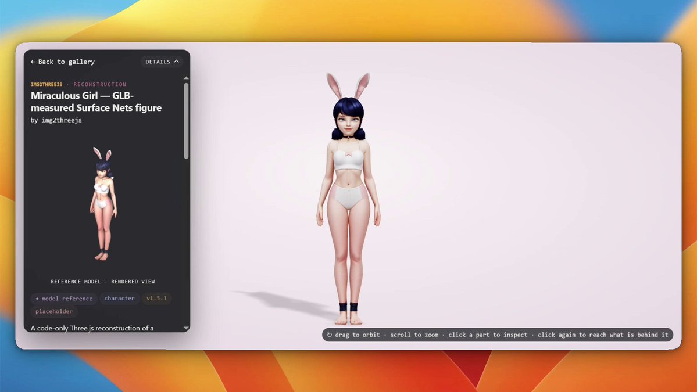Open the img2threejs author link
This screenshot has width=697, height=392.
[62, 120]
